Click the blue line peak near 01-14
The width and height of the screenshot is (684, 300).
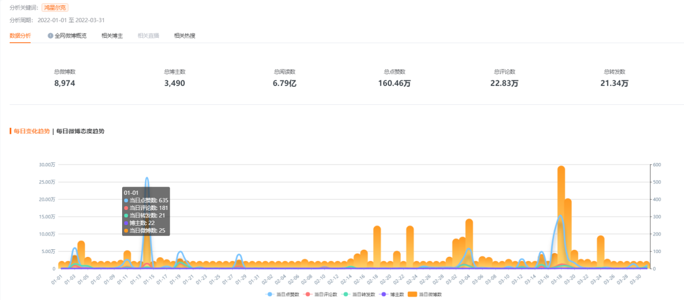tap(147, 178)
